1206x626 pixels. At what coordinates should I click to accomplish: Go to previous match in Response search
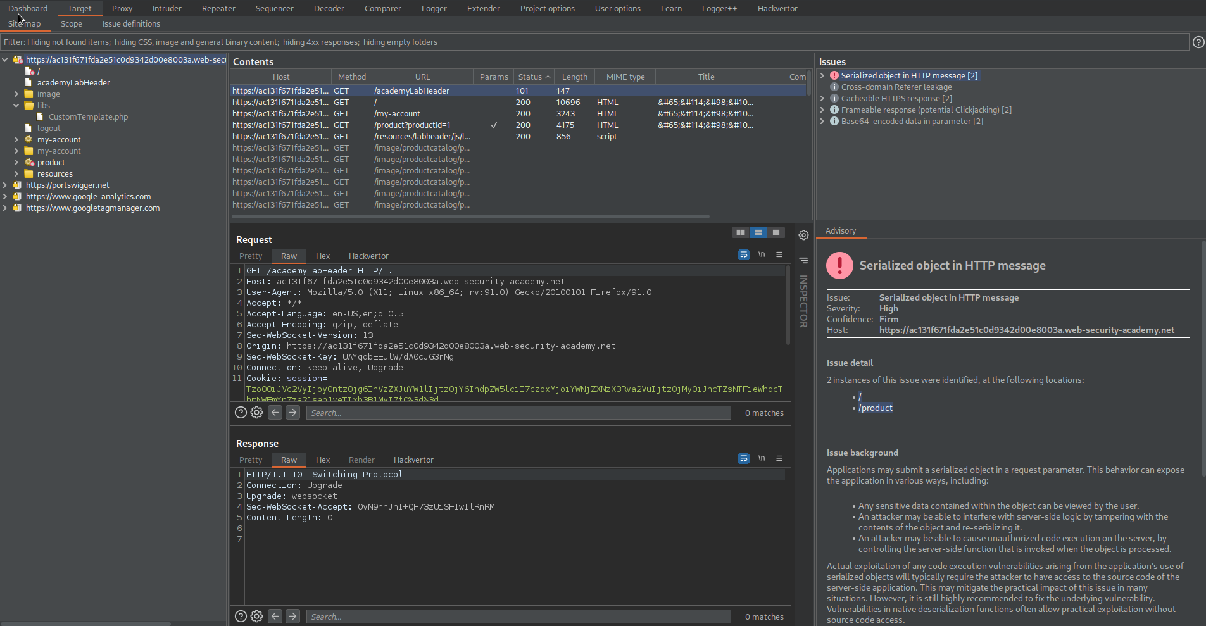coord(275,617)
